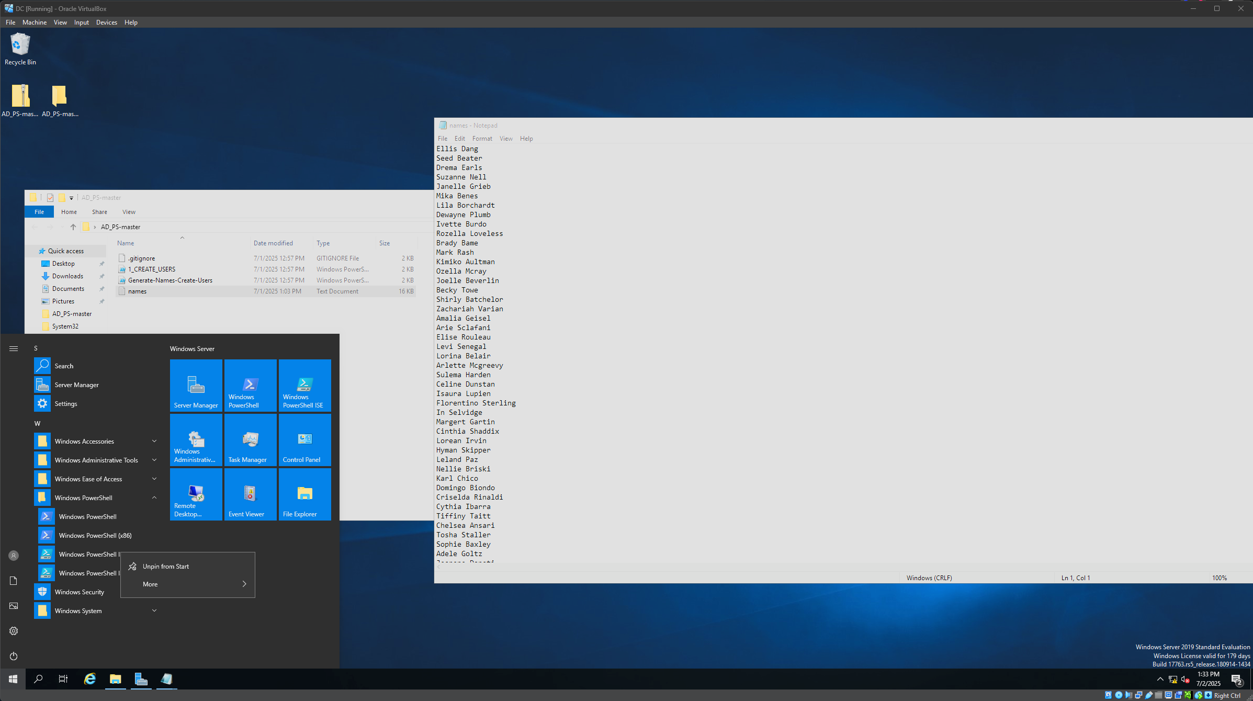This screenshot has height=701, width=1253.
Task: Open Internet Explorer from the taskbar
Action: (x=90, y=679)
